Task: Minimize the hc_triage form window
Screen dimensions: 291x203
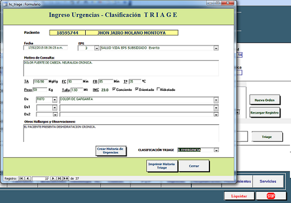Action: [x=210, y=3]
